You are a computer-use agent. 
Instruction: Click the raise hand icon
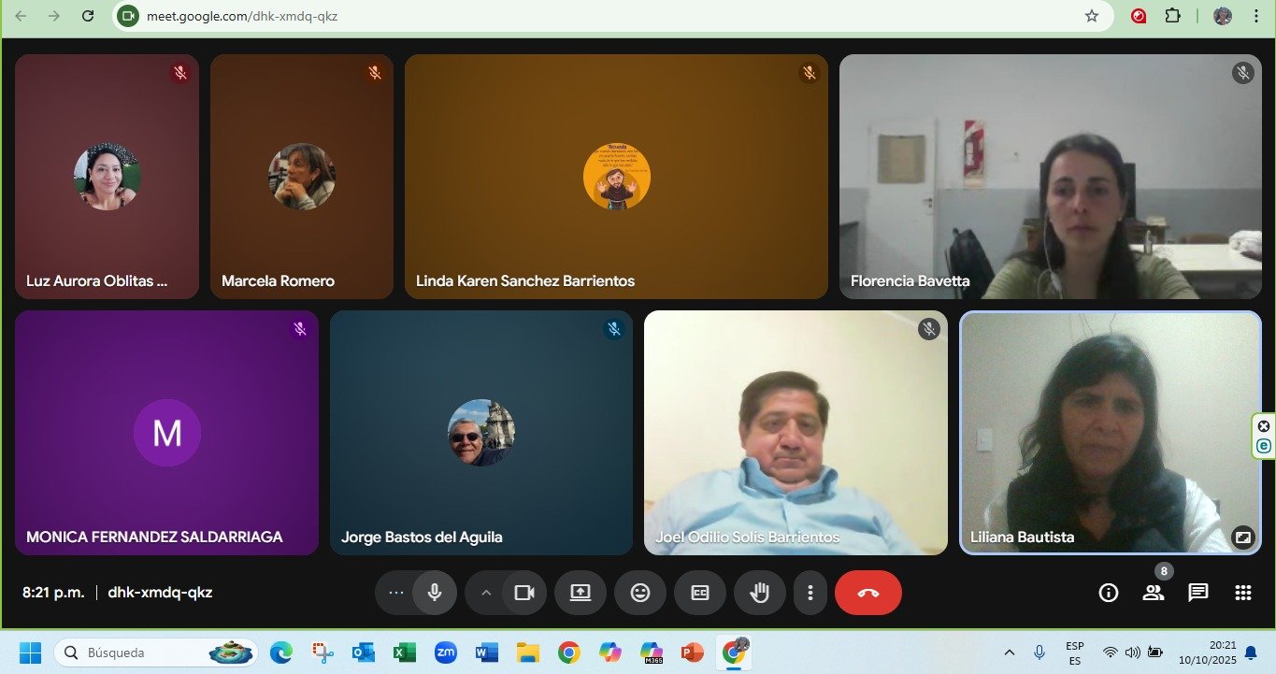759,593
